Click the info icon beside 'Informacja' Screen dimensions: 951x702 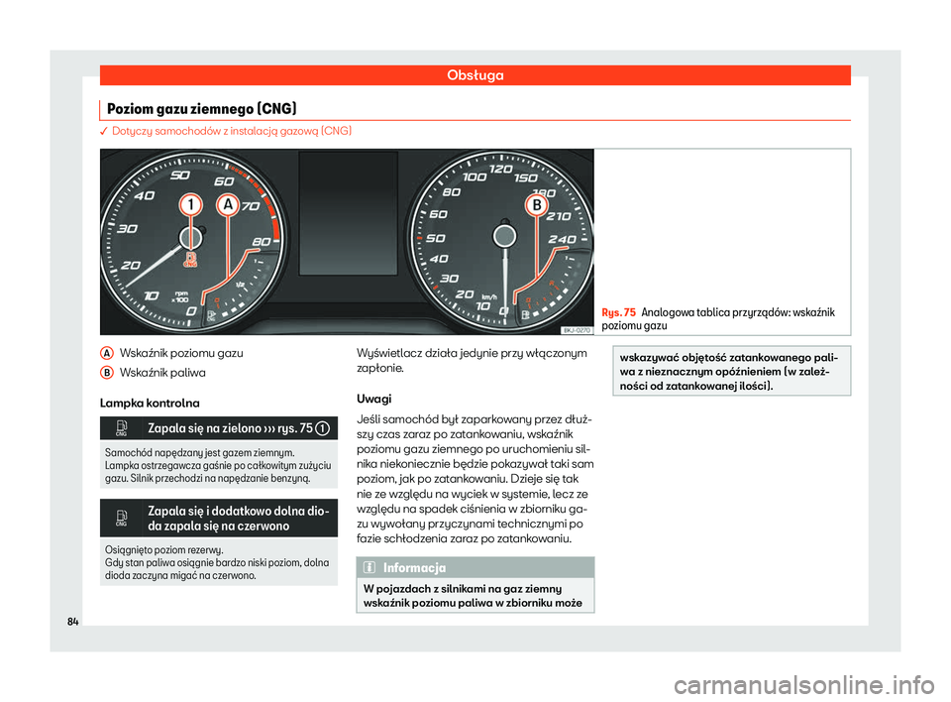[x=370, y=568]
